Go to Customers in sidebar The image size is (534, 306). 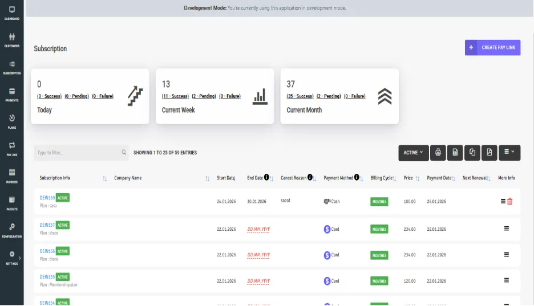[11, 40]
